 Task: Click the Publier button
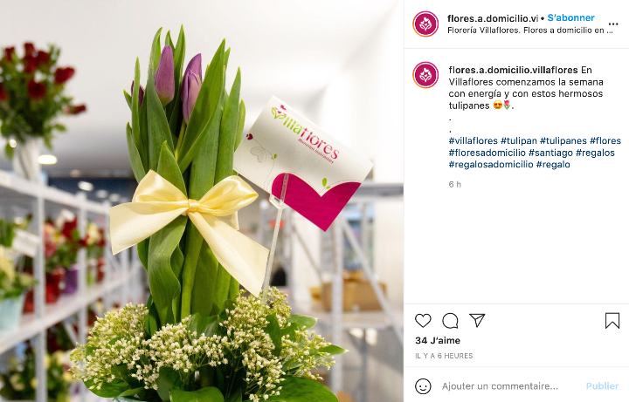point(602,386)
